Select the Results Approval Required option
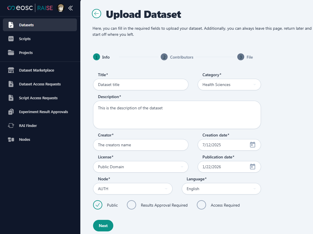This screenshot has width=313, height=234. tap(132, 205)
